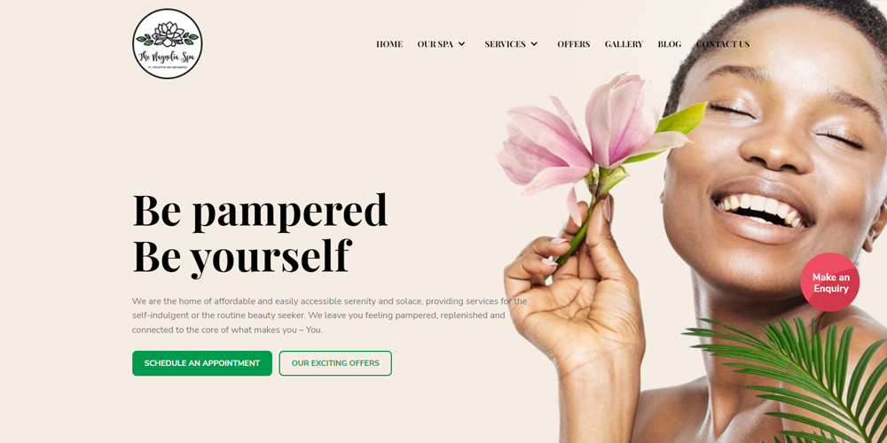Visit the BLOG menu link
The width and height of the screenshot is (887, 443).
[669, 44]
